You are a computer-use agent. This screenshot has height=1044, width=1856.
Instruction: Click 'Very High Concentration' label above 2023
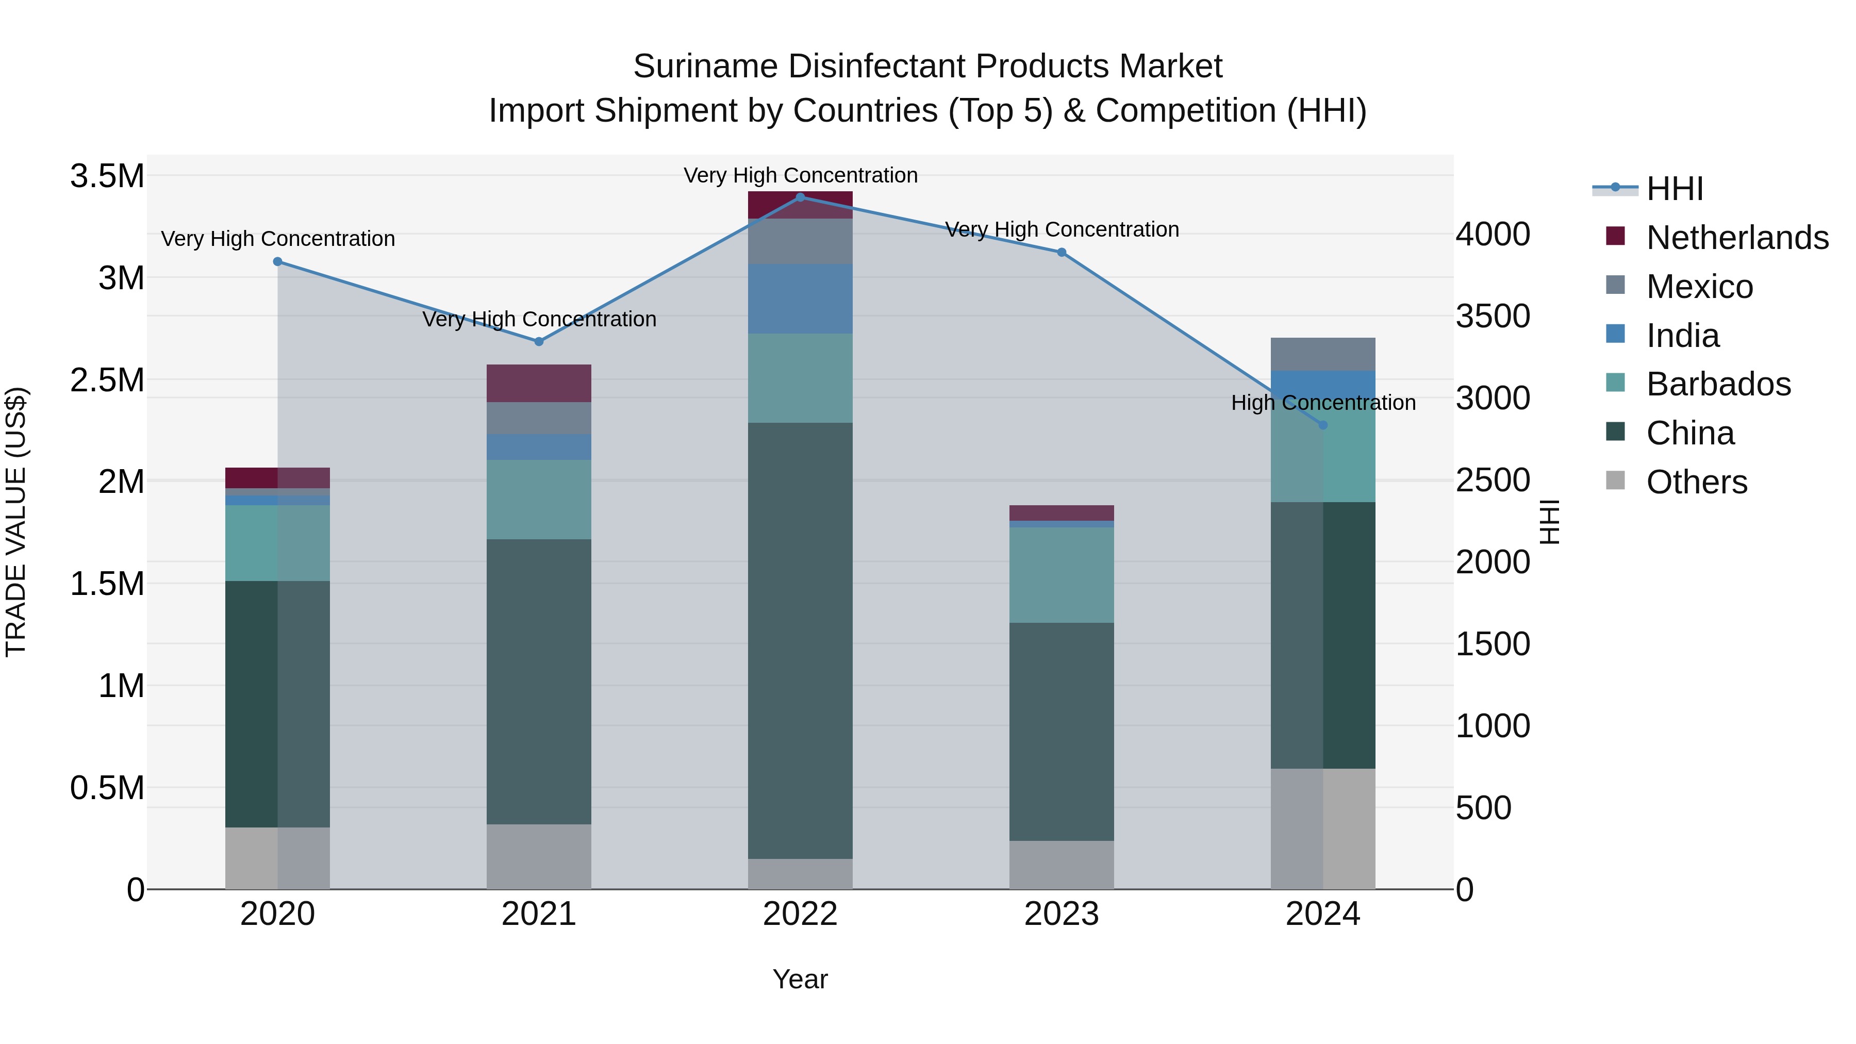click(x=1062, y=230)
